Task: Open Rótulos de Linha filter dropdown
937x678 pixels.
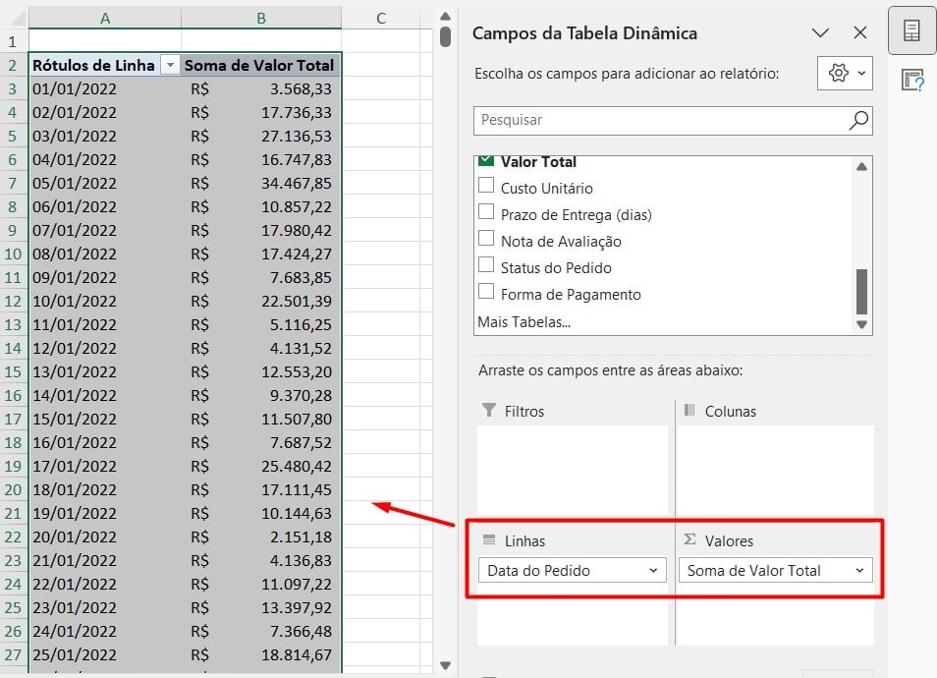Action: click(170, 65)
